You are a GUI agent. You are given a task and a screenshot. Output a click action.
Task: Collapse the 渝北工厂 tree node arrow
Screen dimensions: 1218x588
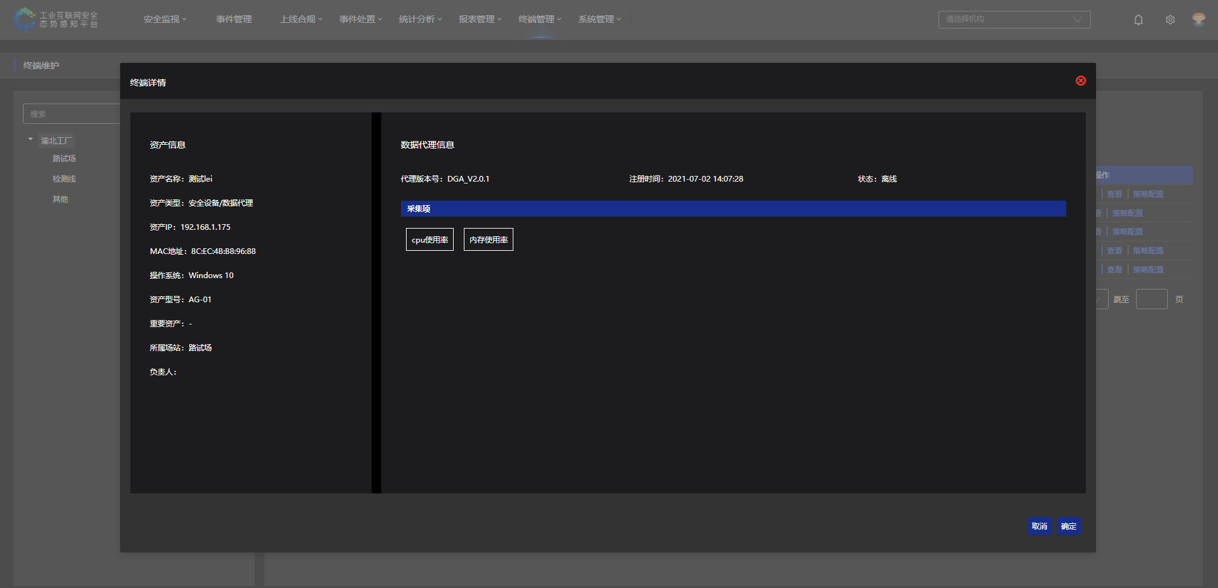tap(30, 140)
